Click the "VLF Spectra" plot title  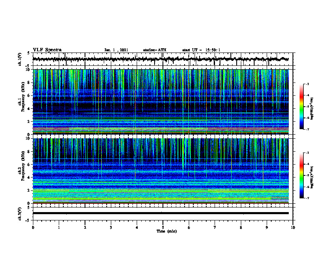pyautogui.click(x=47, y=50)
